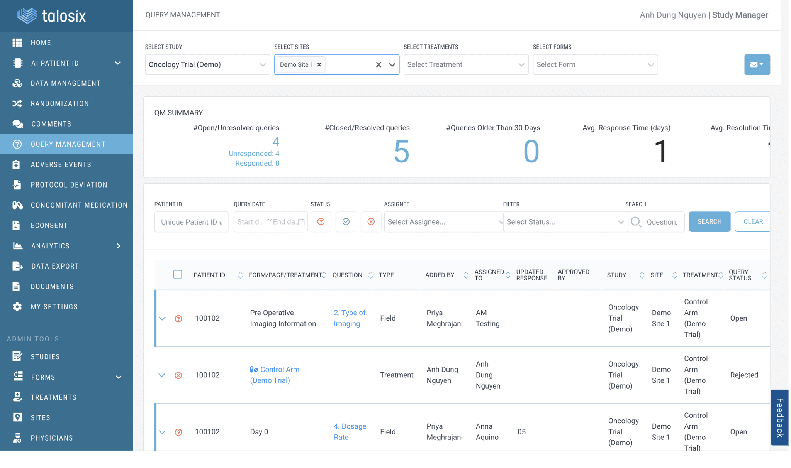
Task: Select the Physicians admin tool icon
Action: 18,438
